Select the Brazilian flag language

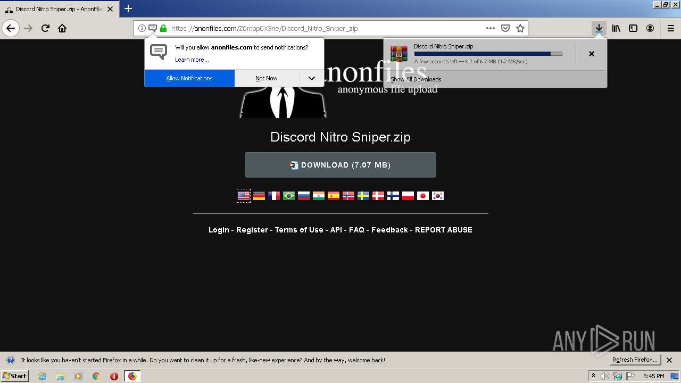coord(289,196)
